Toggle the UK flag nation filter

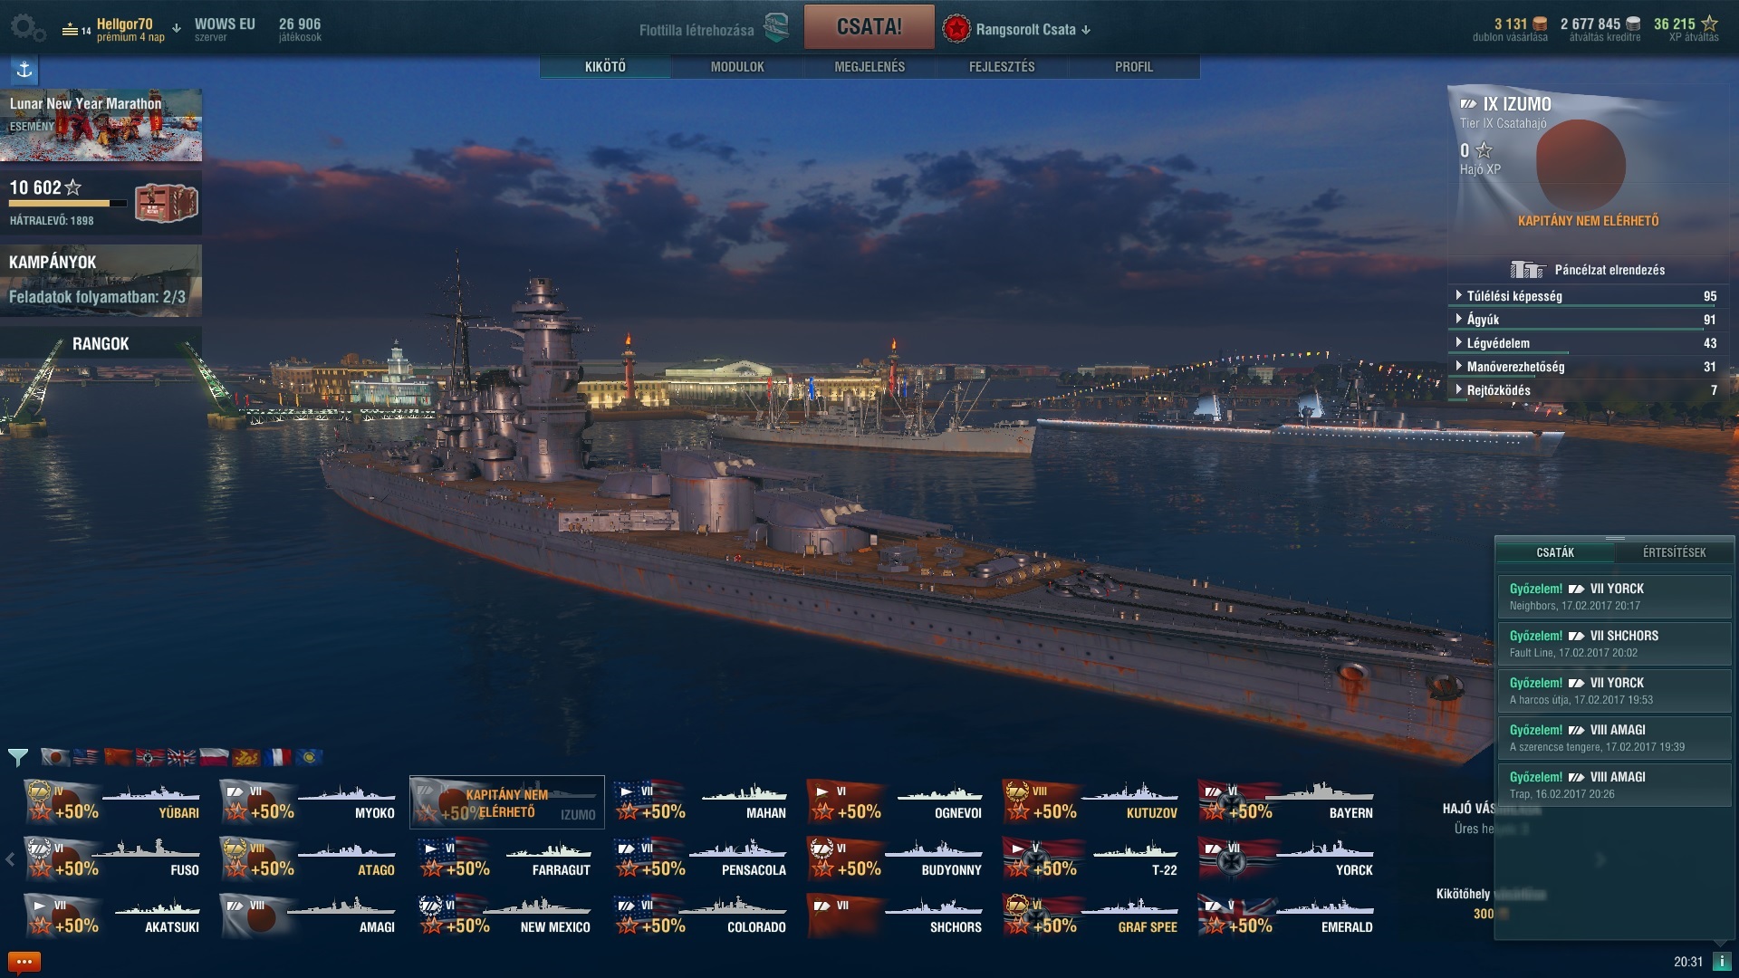(x=182, y=757)
